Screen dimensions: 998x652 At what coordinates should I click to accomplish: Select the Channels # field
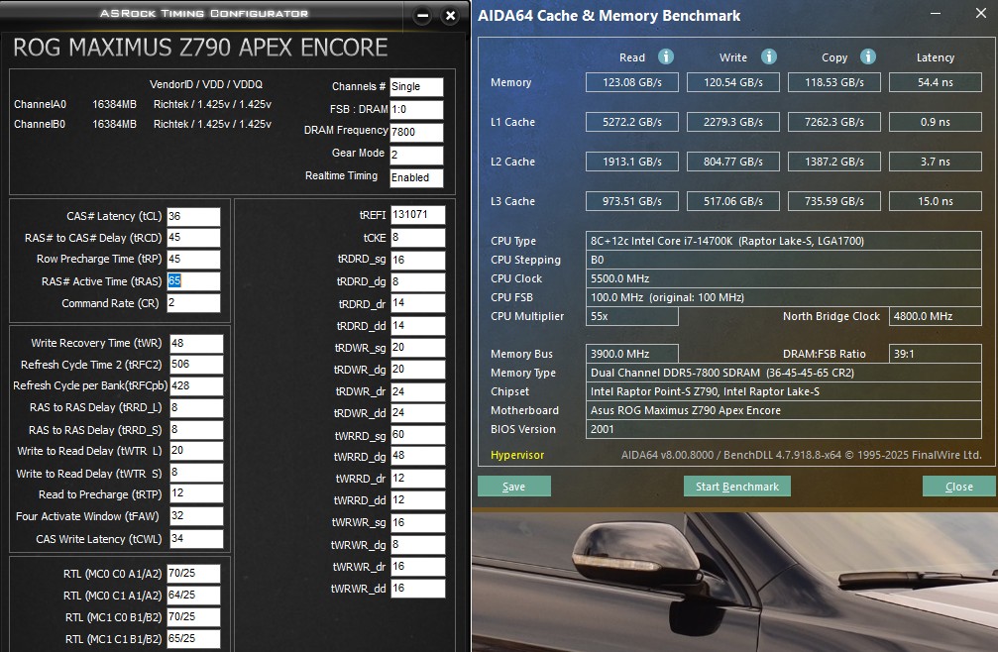(416, 87)
